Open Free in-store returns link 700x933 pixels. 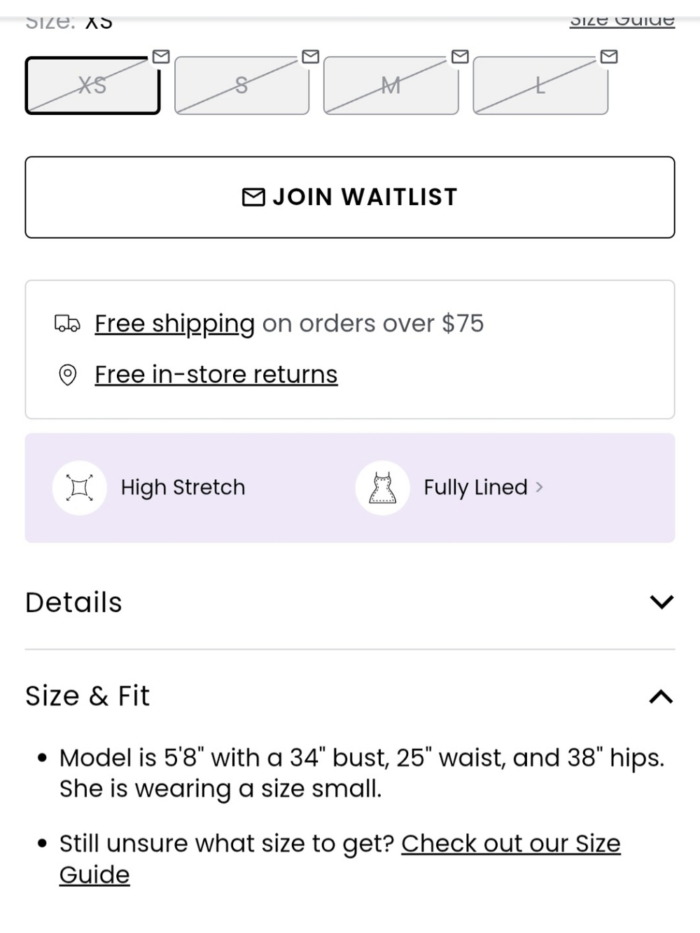point(216,375)
